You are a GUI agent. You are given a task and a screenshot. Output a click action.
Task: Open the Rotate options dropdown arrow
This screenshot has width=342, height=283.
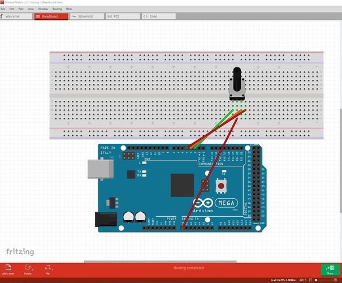33,269
